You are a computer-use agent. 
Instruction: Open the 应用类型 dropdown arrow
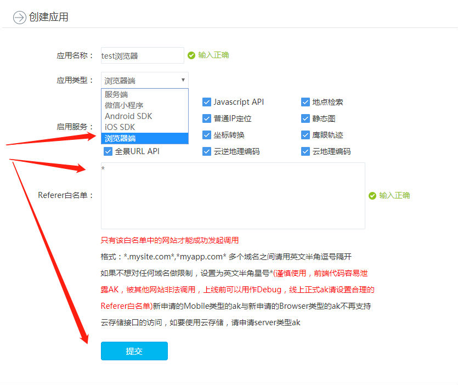tap(183, 80)
